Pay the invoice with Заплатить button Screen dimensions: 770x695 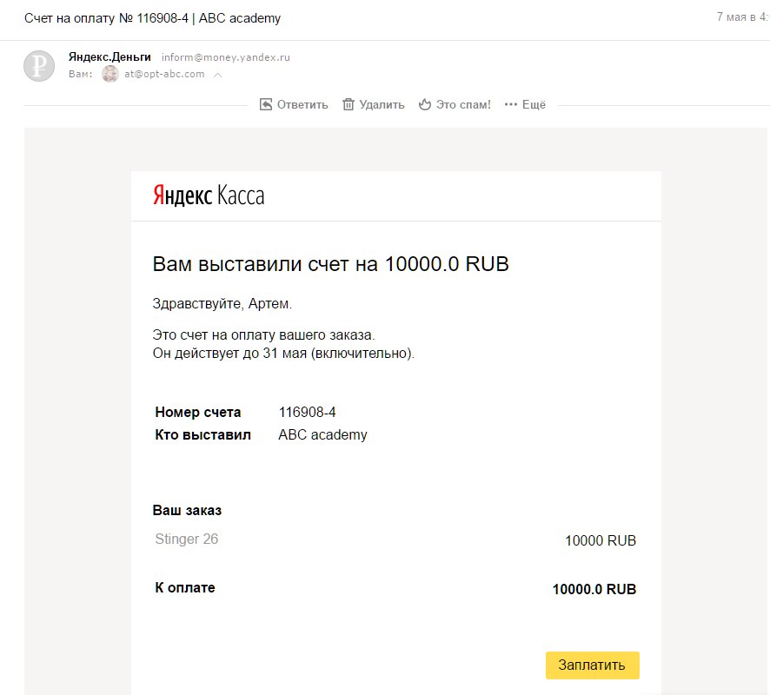tap(592, 665)
